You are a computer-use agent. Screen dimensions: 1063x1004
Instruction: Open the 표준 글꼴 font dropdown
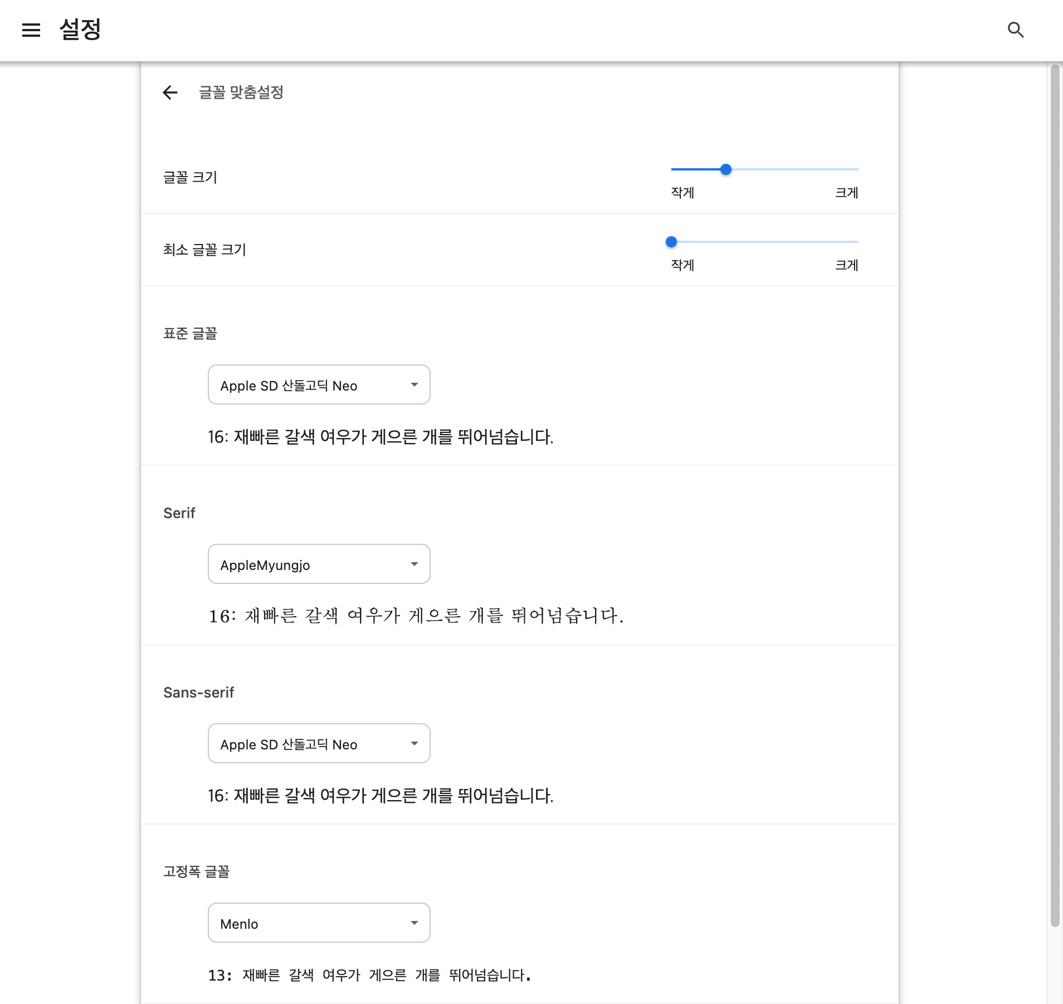point(319,385)
